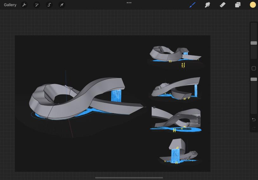Select the Smudge tool

click(208, 5)
